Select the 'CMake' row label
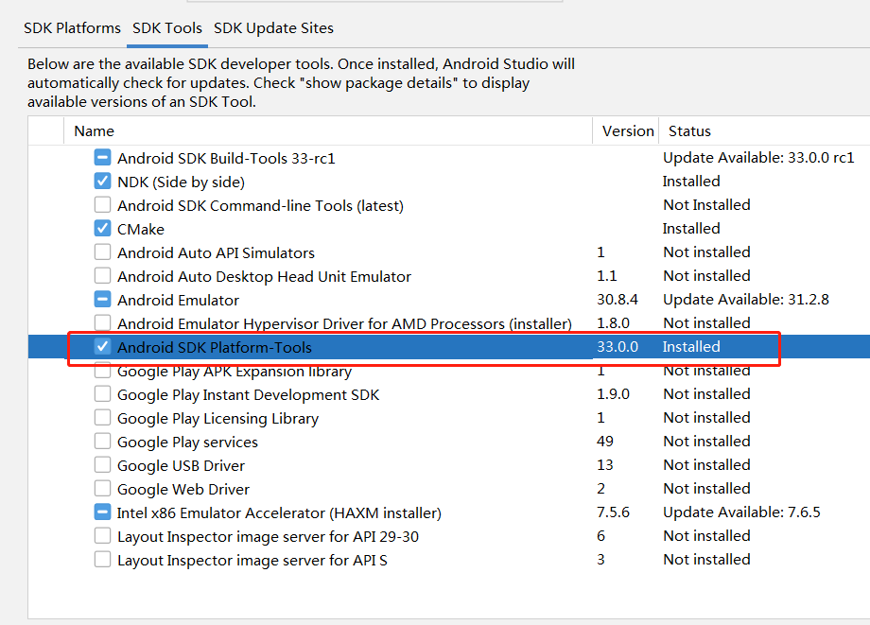This screenshot has width=870, height=625. [141, 229]
